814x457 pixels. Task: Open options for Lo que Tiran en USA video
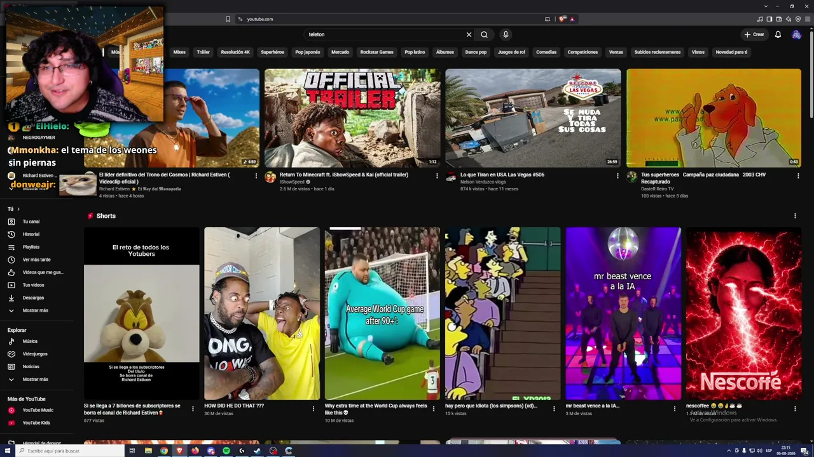tap(617, 176)
